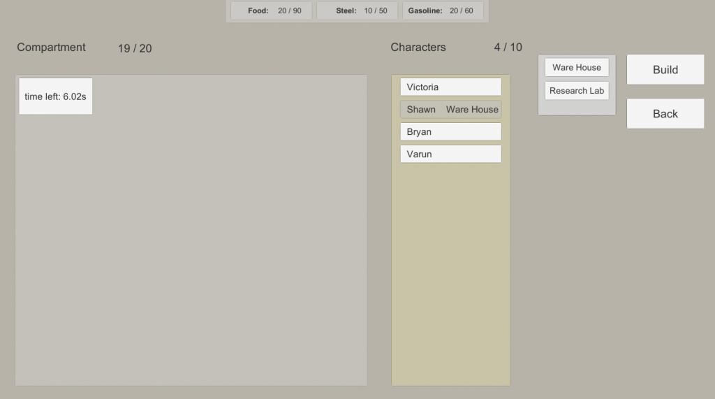Choose Varun in the characters list

point(450,154)
